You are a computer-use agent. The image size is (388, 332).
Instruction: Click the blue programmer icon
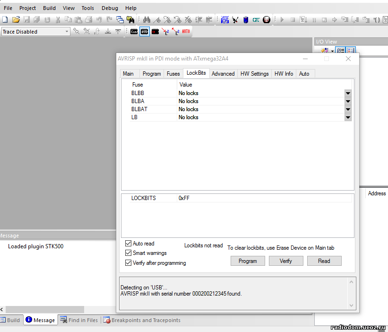point(224,19)
